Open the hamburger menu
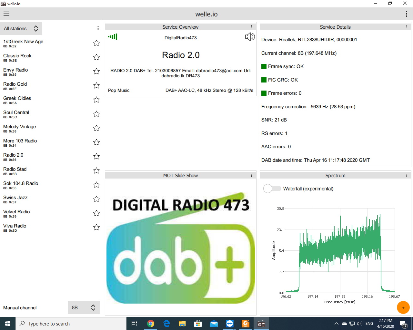Viewport: 413px width, 330px height. coord(6,14)
